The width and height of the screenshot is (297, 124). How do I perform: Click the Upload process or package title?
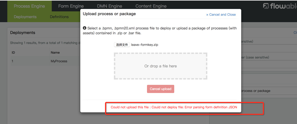pyautogui.click(x=109, y=14)
